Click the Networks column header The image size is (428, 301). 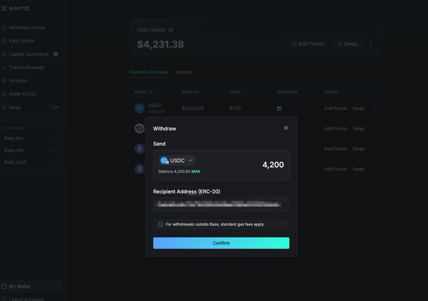pos(287,92)
